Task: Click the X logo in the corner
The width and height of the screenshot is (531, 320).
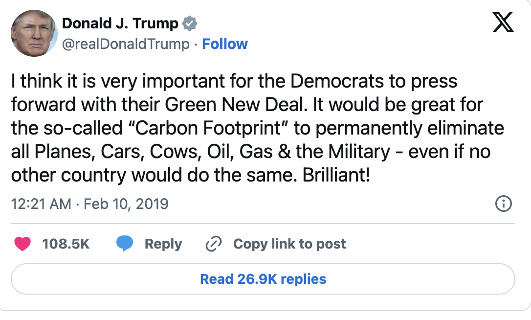Action: 503,23
